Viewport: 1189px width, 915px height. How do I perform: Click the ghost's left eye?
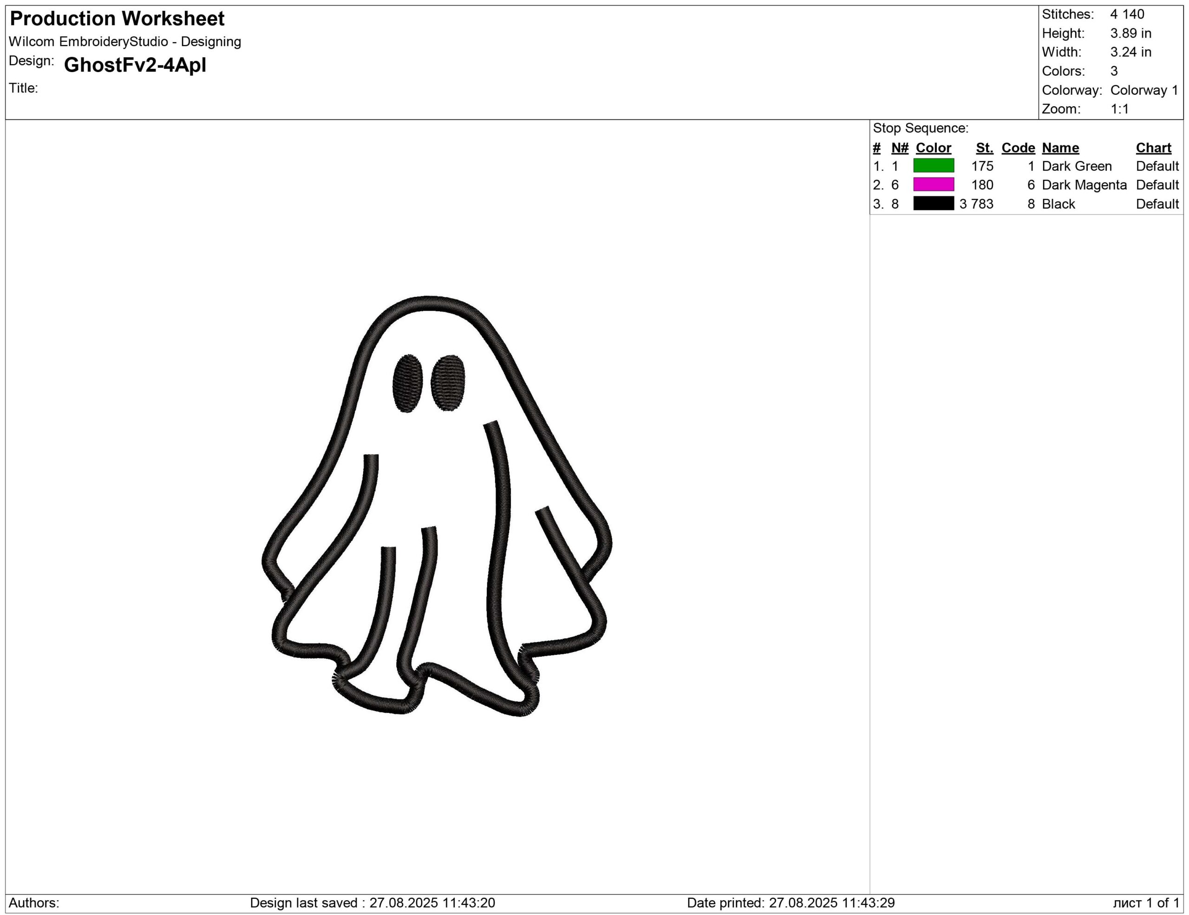coord(407,384)
